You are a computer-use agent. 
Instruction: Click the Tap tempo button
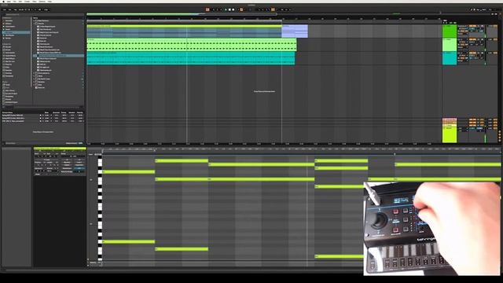(x=15, y=9)
